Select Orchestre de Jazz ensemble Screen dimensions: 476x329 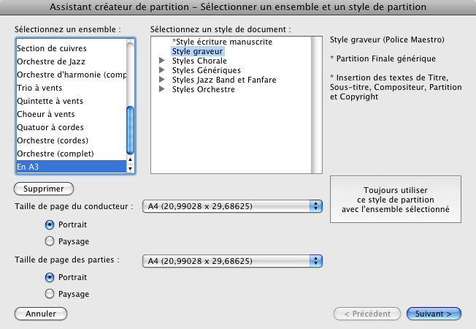(50, 61)
